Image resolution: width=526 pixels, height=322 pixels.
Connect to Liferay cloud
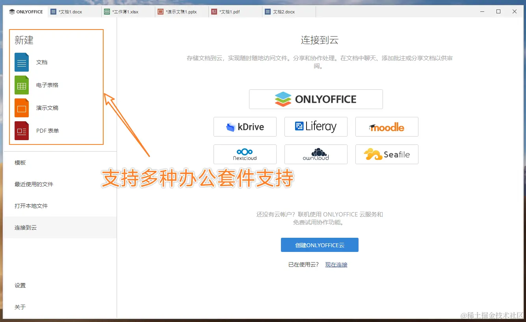316,127
